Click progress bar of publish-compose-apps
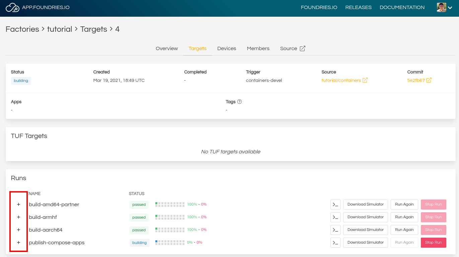Screen dimensions: 459x257 coord(170,243)
